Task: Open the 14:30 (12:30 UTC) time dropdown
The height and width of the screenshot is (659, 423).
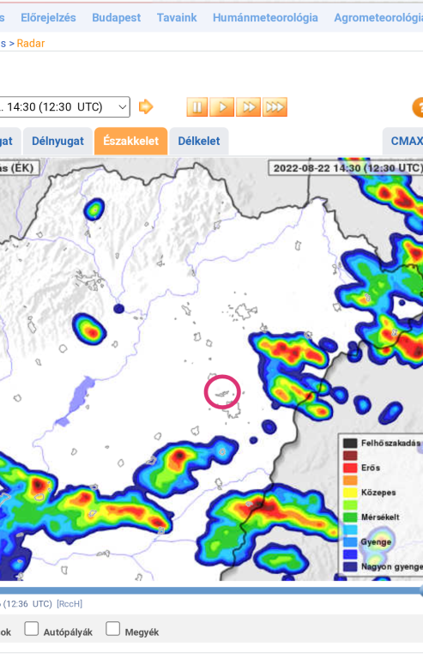Action: (63, 107)
